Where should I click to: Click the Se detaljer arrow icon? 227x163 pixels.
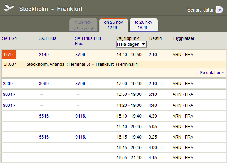[x=223, y=73]
